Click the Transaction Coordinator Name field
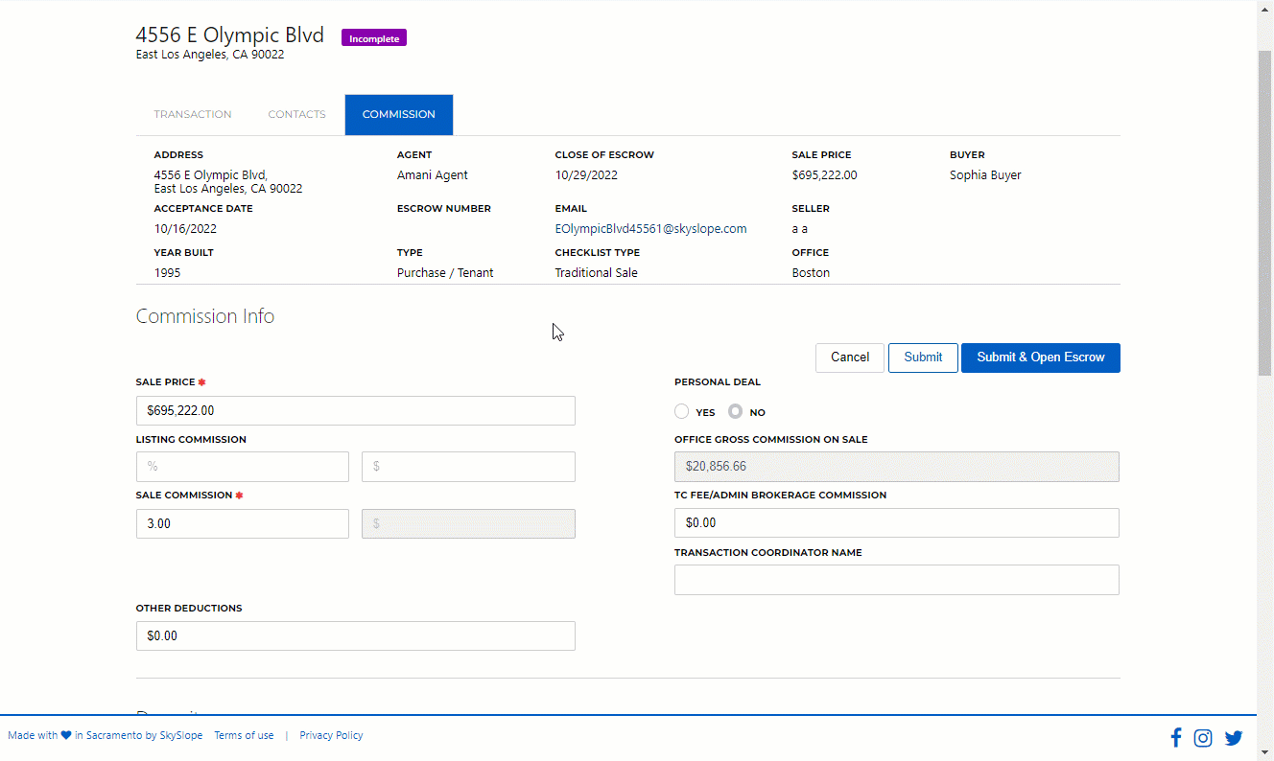The height and width of the screenshot is (761, 1274). pyautogui.click(x=897, y=580)
